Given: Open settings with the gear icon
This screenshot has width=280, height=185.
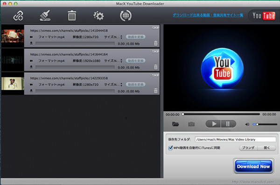Looking at the screenshot, I should point(98,16).
